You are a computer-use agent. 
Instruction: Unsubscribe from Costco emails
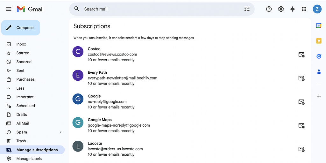(x=301, y=55)
